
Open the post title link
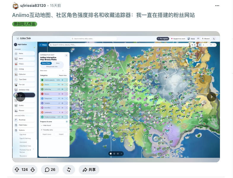click(103, 15)
